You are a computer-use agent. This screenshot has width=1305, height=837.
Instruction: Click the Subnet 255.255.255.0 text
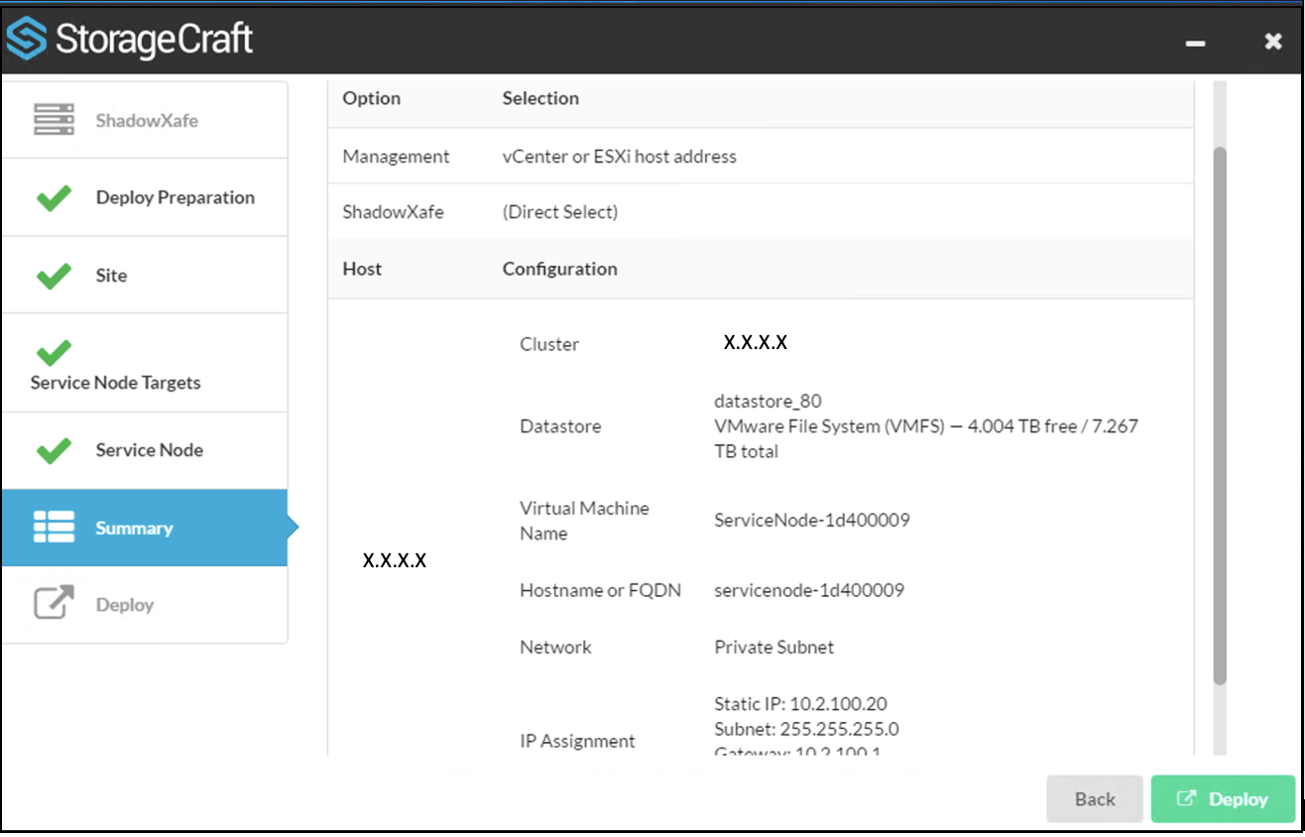(x=806, y=729)
